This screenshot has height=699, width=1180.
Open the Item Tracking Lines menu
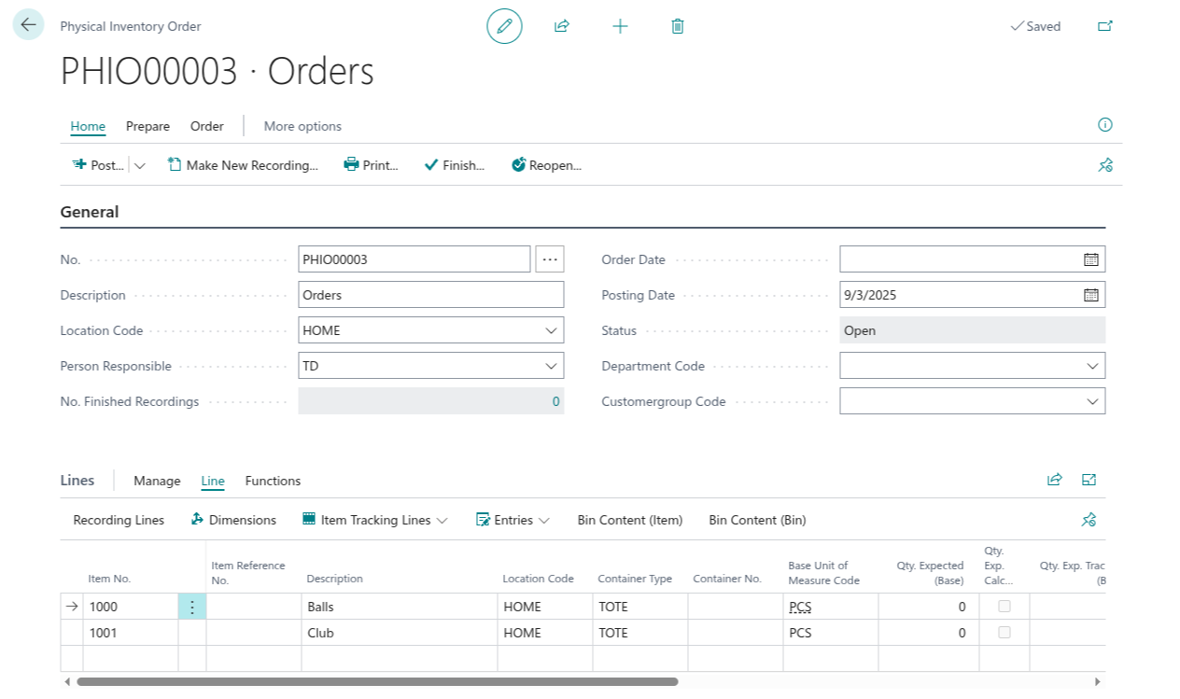(x=375, y=520)
